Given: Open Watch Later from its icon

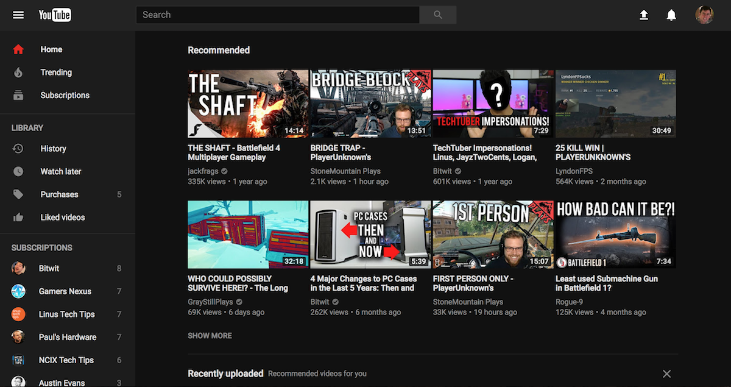Looking at the screenshot, I should [x=18, y=171].
